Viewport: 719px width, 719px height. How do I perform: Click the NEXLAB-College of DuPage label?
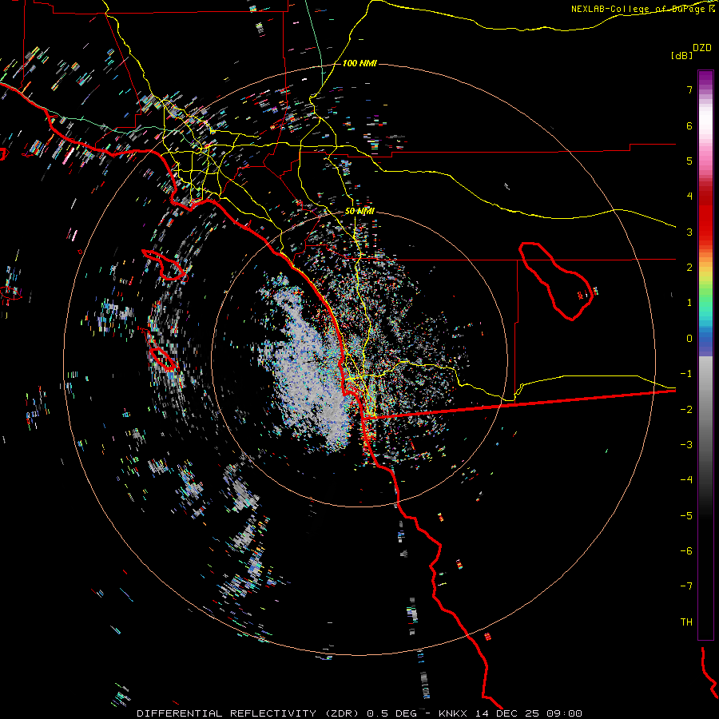639,9
